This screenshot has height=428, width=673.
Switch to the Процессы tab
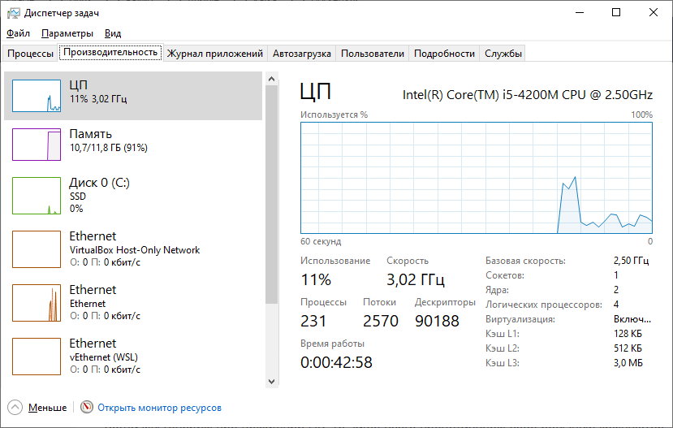coord(30,54)
